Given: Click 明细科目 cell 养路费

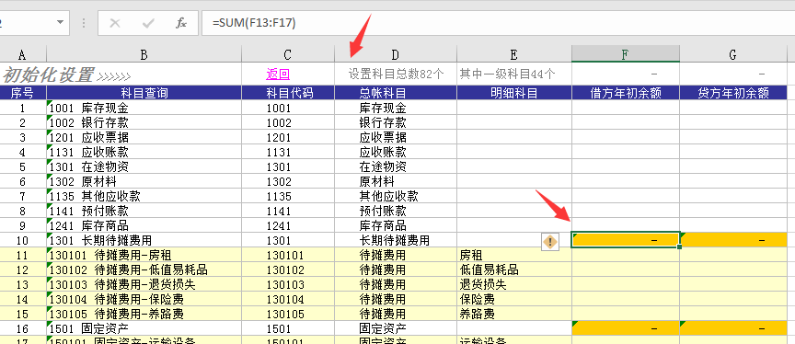Looking at the screenshot, I should [514, 314].
